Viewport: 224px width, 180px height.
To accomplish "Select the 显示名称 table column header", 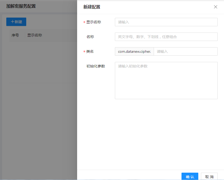I will coord(35,35).
